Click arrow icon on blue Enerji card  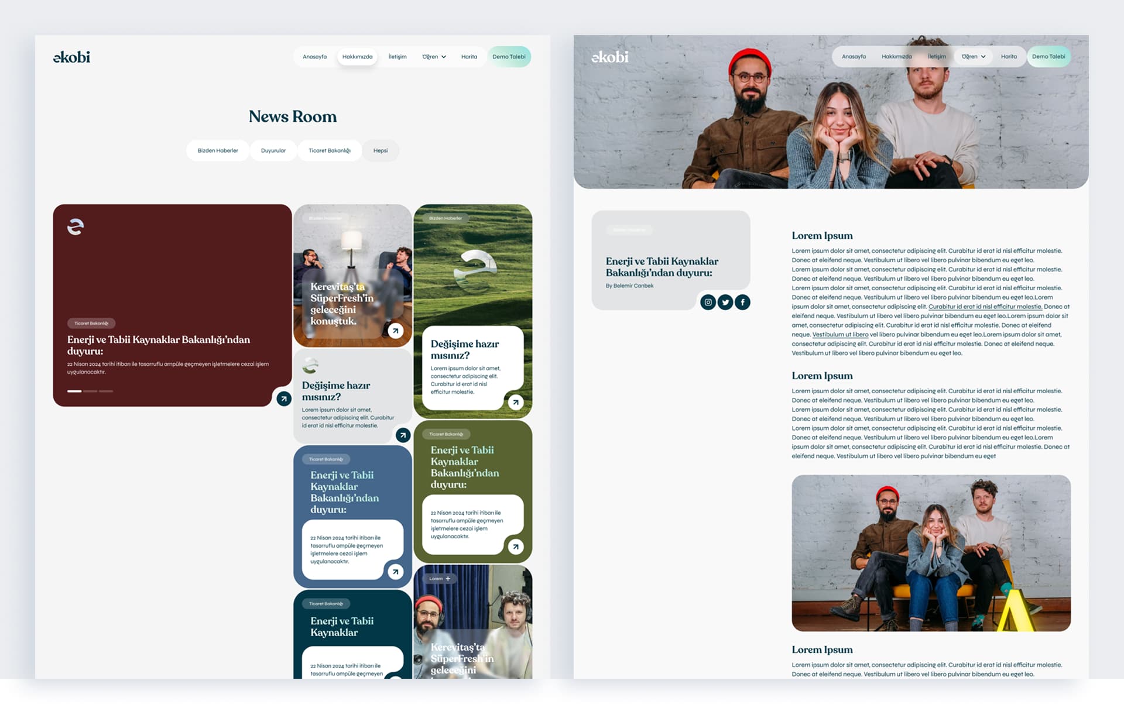point(396,572)
